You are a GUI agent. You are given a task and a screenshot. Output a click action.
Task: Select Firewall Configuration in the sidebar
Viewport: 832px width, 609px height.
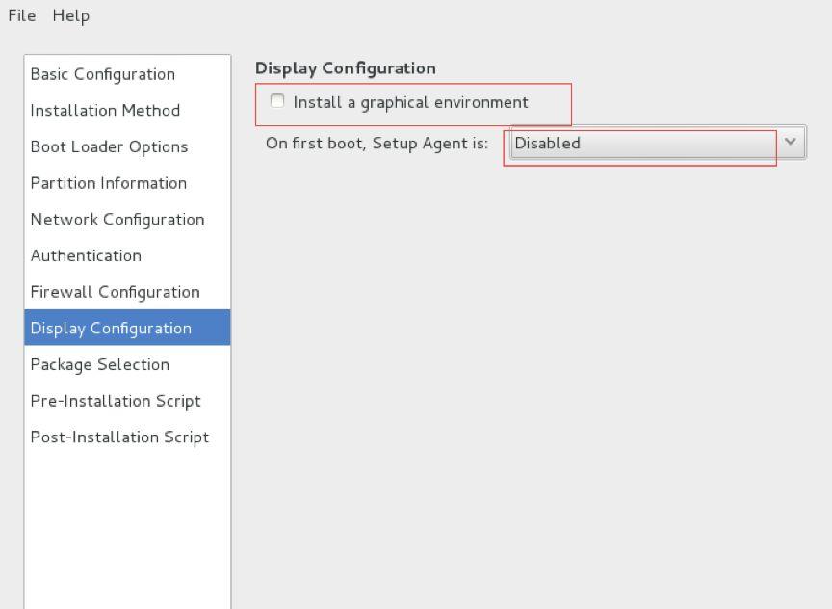[115, 292]
